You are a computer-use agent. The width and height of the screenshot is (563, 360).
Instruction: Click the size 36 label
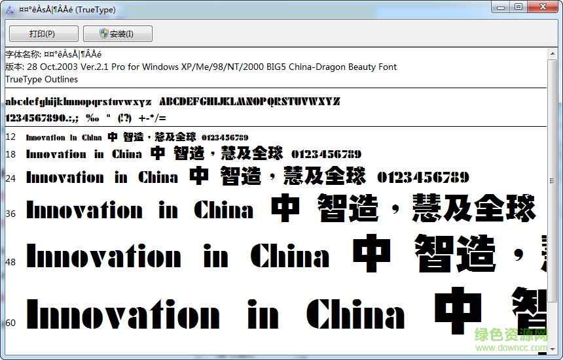click(10, 214)
